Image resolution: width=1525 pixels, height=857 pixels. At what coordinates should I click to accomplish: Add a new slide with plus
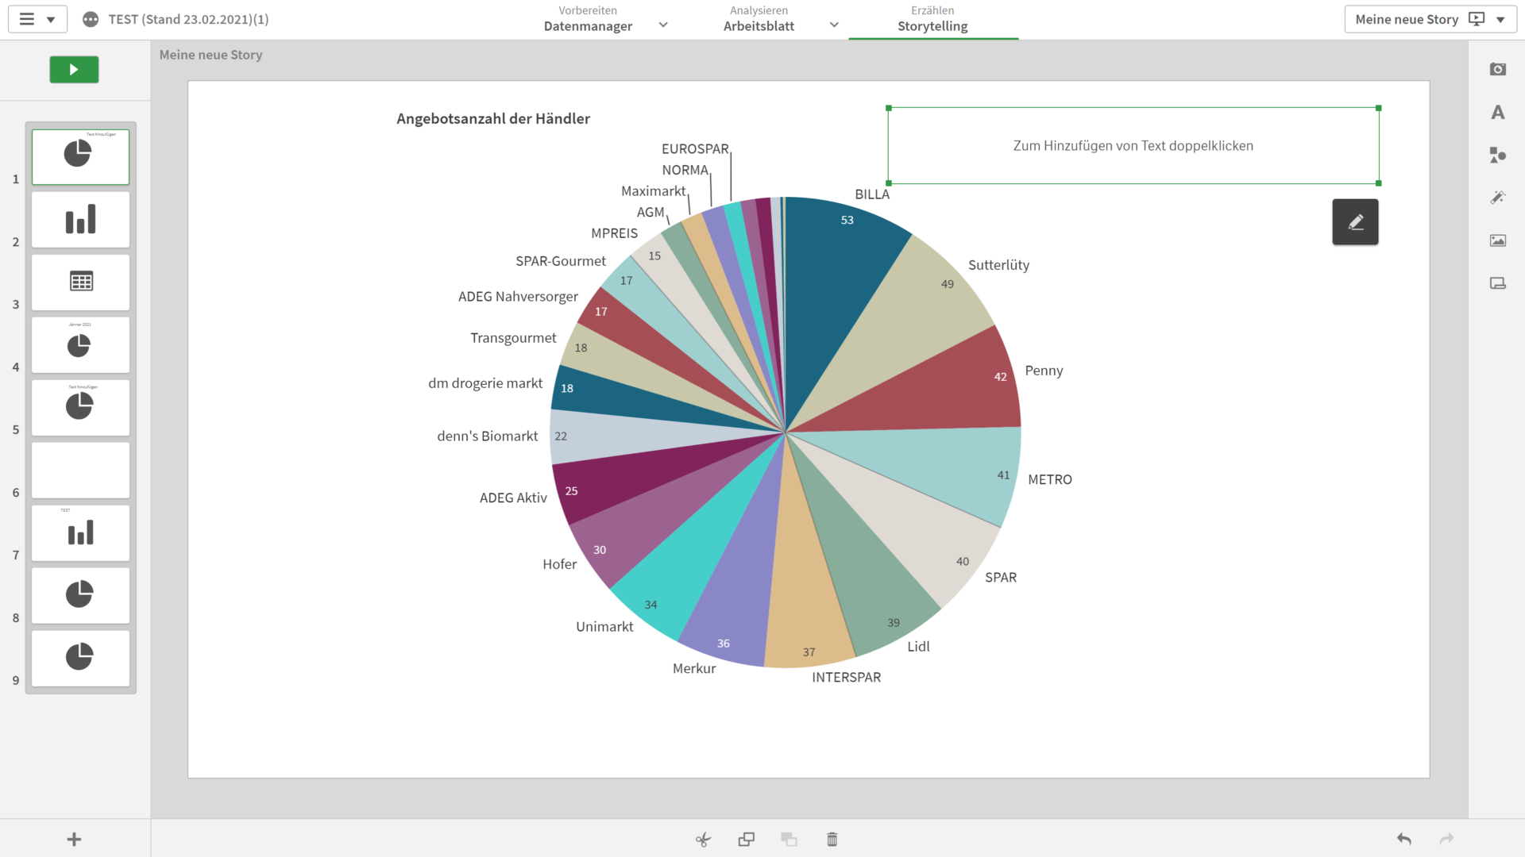[74, 840]
